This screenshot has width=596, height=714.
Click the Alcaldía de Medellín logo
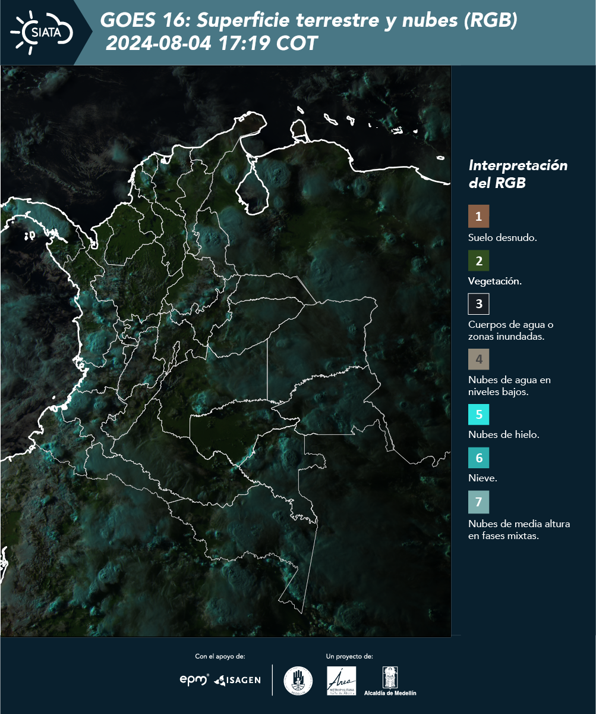tap(390, 681)
